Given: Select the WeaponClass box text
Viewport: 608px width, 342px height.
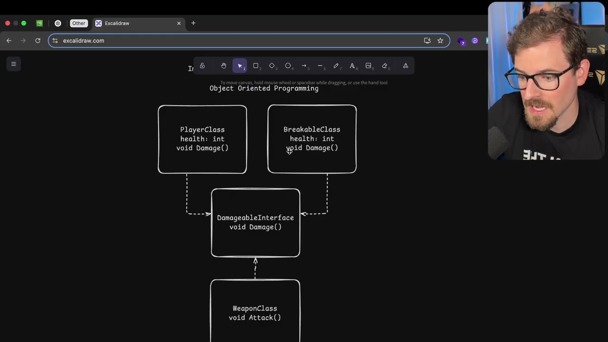Looking at the screenshot, I should coord(255,313).
